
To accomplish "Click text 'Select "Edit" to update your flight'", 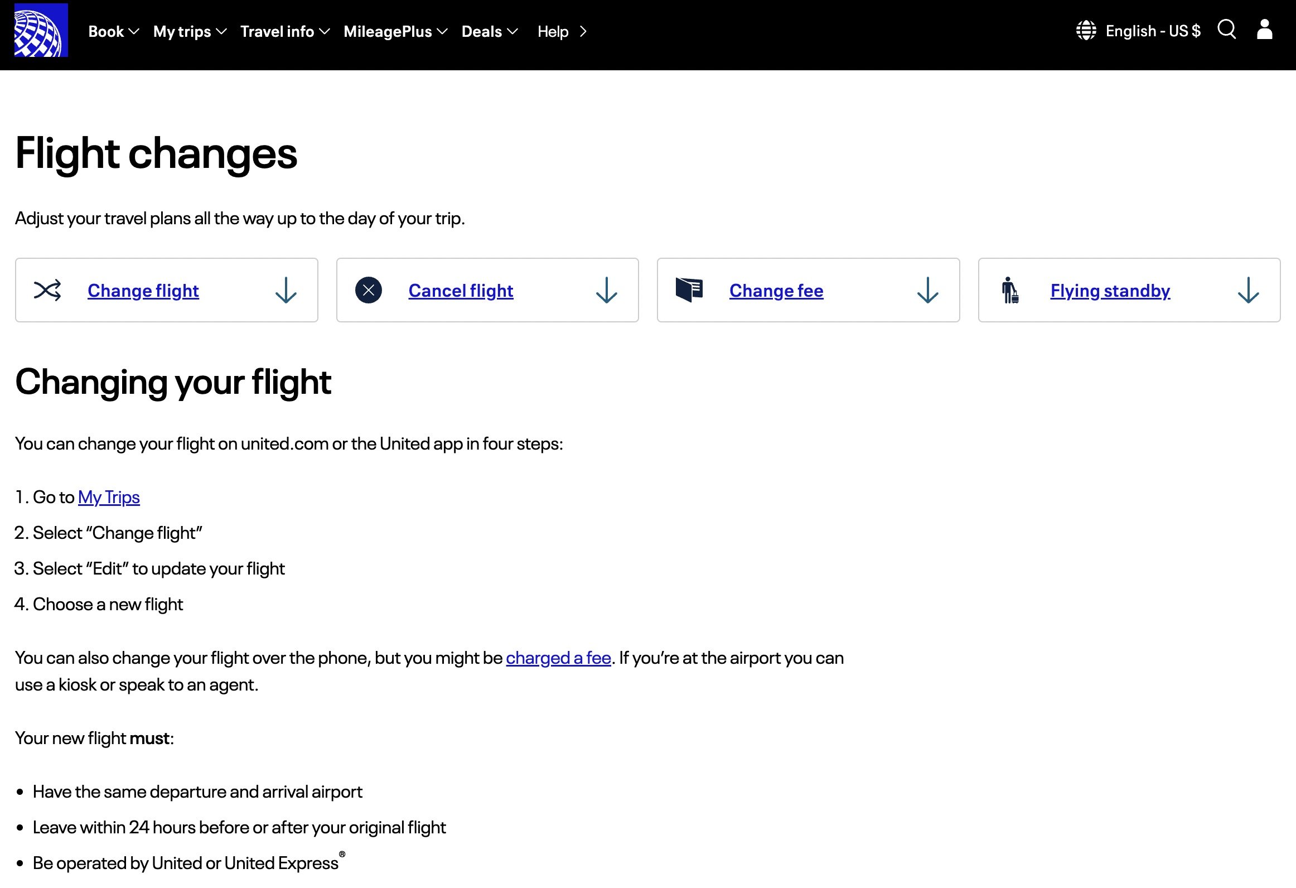I will tap(159, 568).
